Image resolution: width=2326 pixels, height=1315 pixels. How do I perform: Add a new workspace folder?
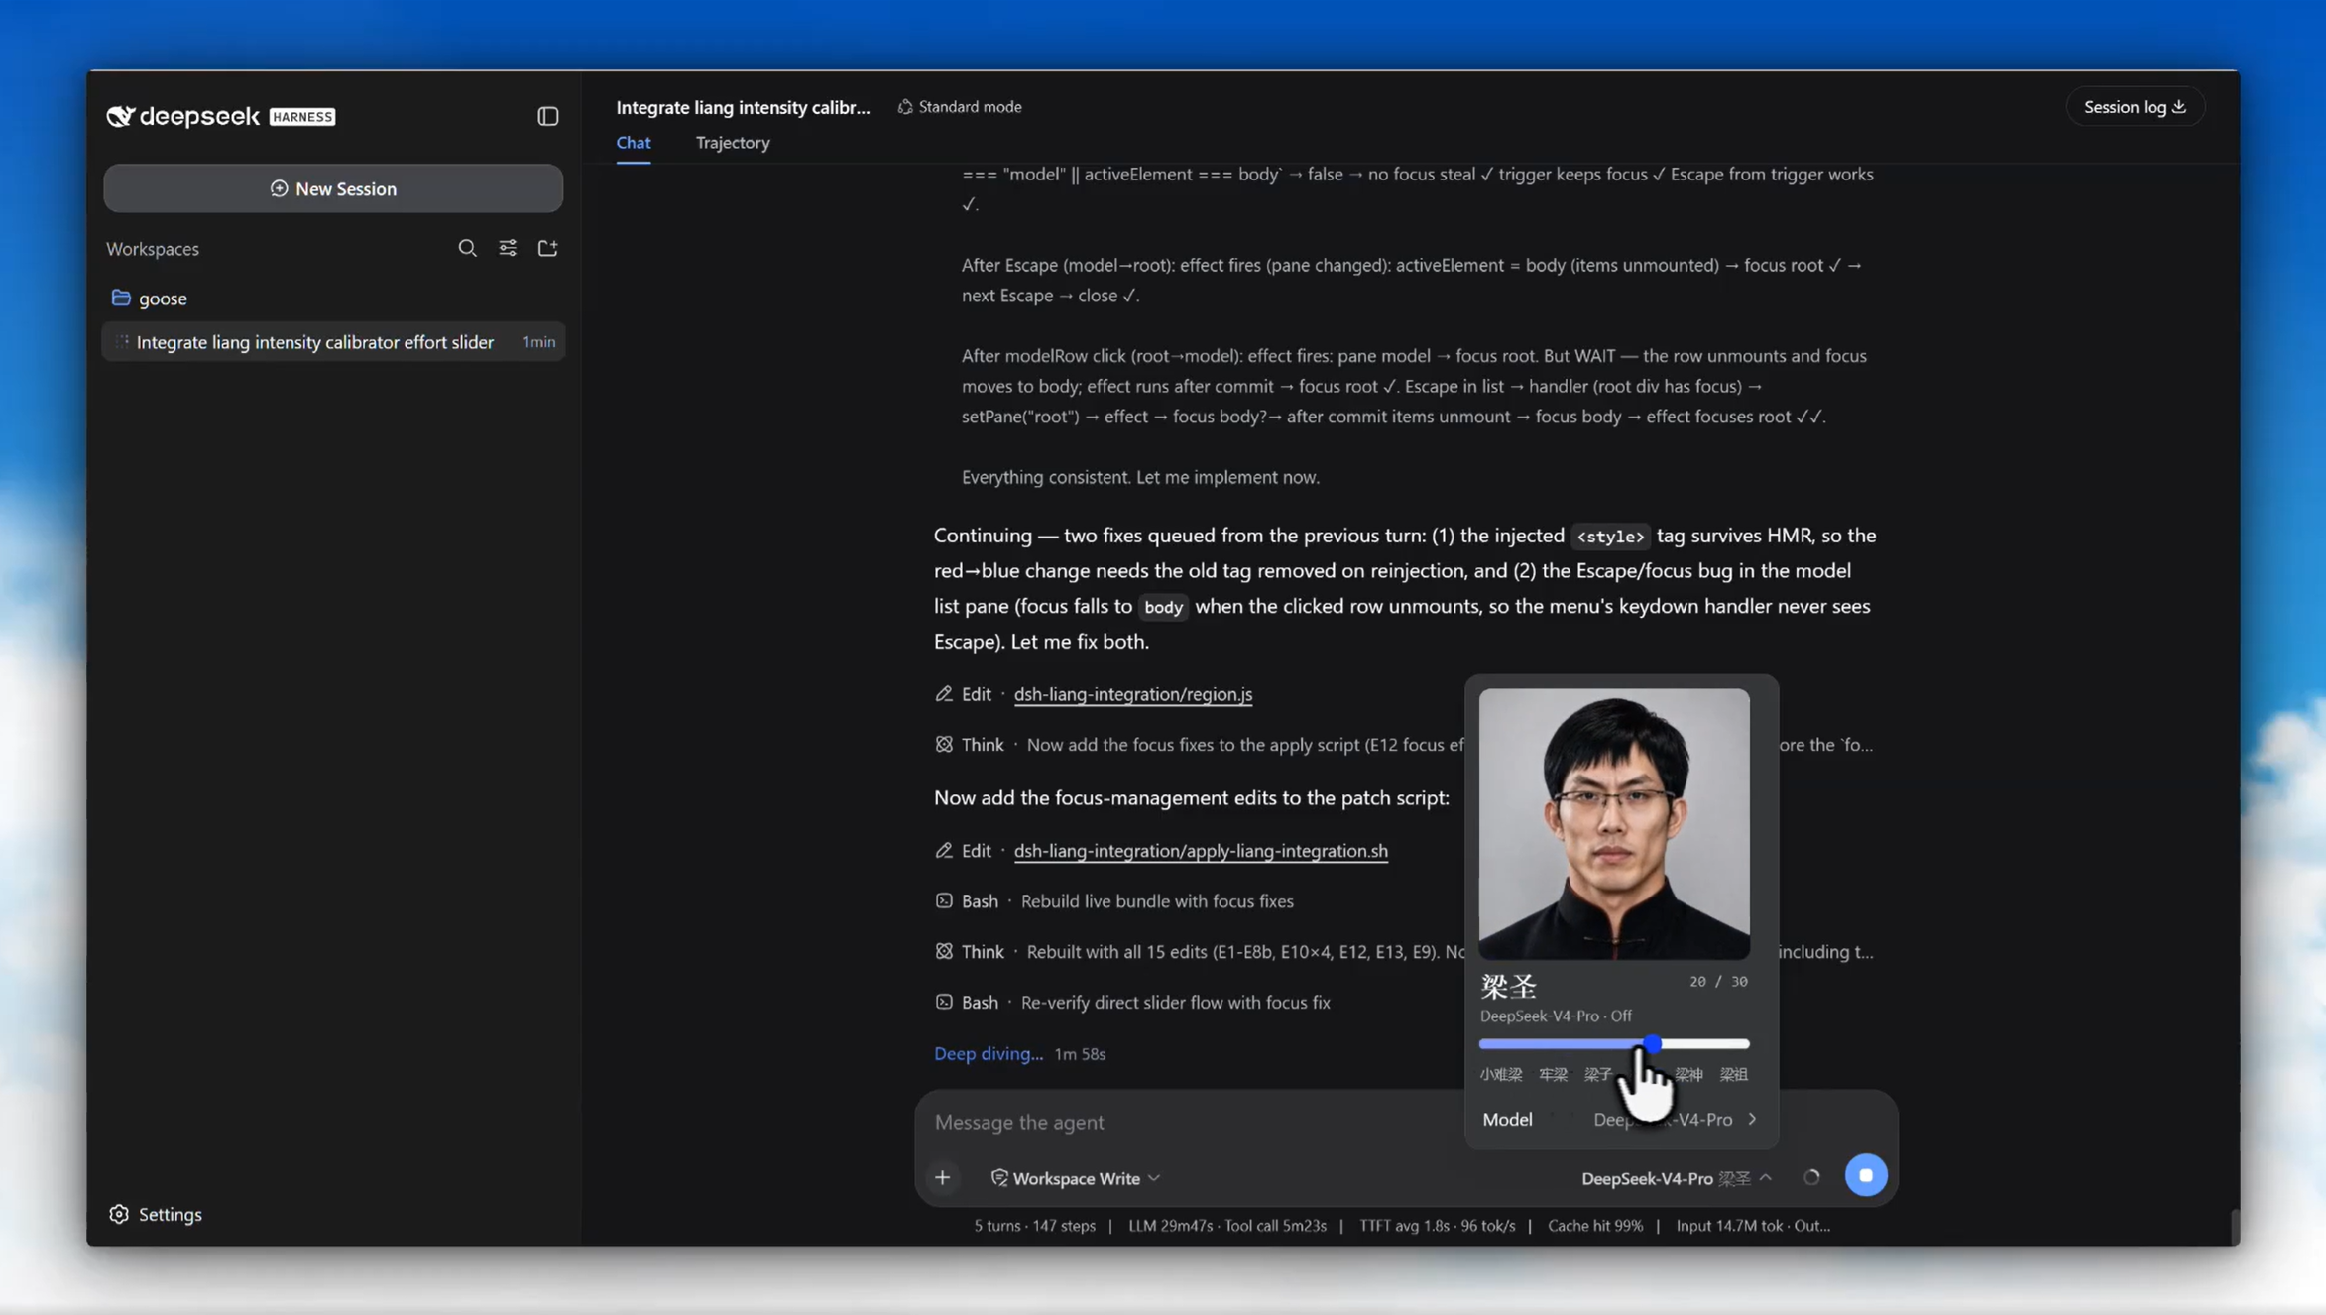point(547,248)
